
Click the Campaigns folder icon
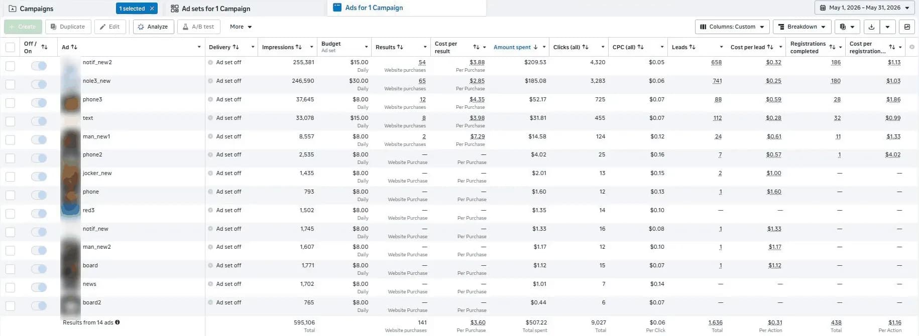coord(13,9)
